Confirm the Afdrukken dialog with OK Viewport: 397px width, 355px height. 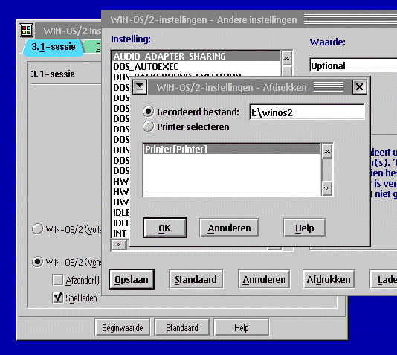pyautogui.click(x=165, y=228)
